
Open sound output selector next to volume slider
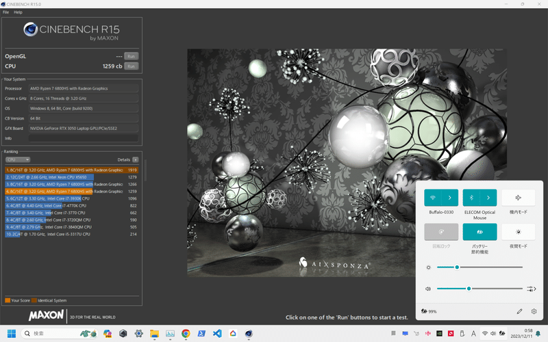(532, 289)
